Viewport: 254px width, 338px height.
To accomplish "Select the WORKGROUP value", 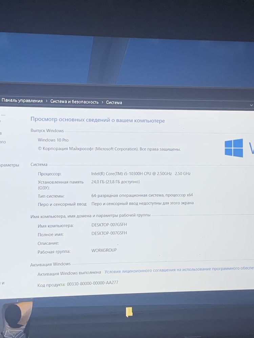I will pyautogui.click(x=104, y=250).
